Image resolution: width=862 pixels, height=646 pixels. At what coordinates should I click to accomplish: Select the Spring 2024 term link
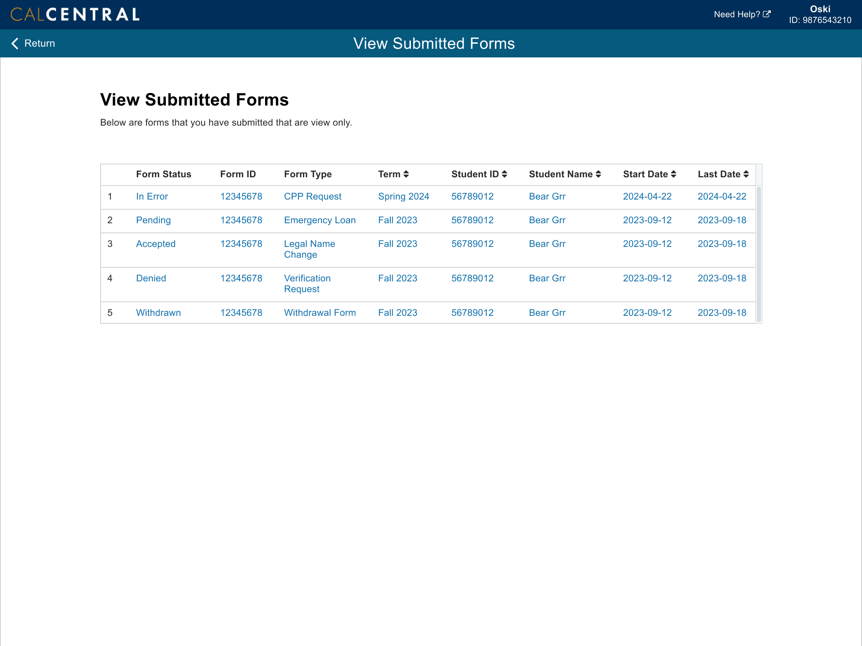(x=403, y=196)
